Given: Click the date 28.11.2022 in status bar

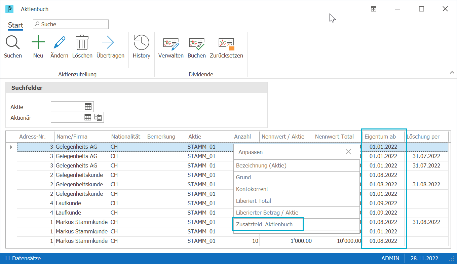Looking at the screenshot, I should [x=424, y=258].
